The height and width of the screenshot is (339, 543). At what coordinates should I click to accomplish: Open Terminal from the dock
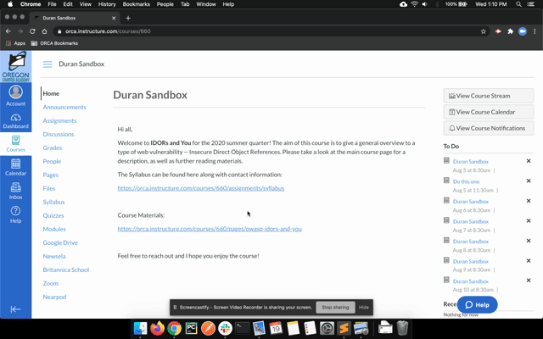pos(242,328)
